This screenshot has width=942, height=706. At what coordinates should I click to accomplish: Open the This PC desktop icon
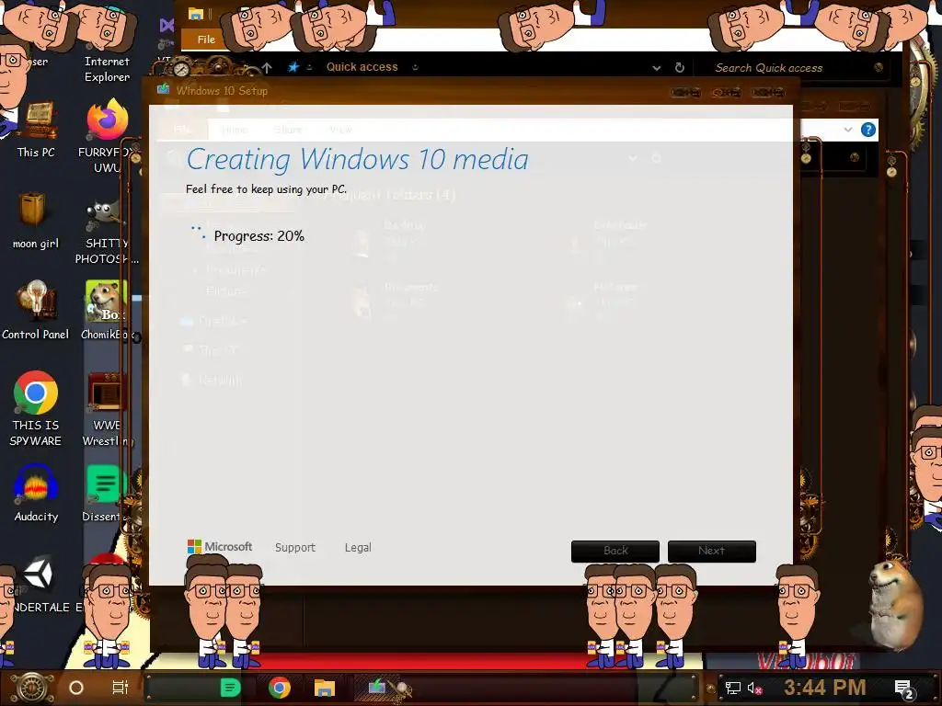tap(36, 129)
